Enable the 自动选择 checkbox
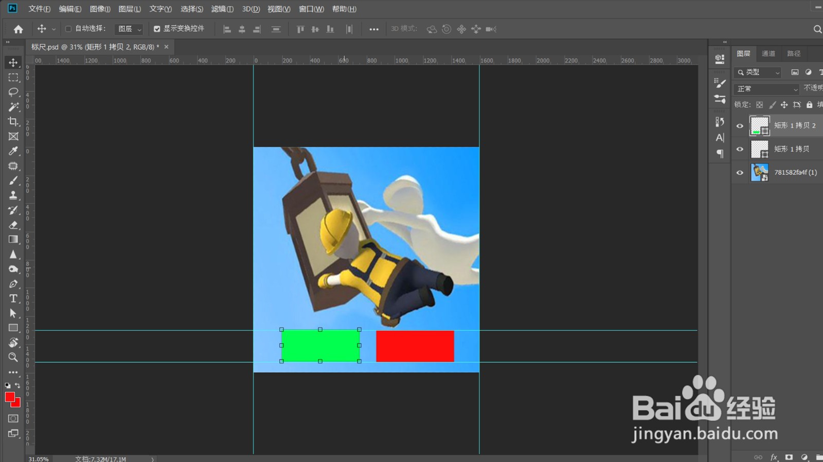The width and height of the screenshot is (823, 462). coord(68,29)
